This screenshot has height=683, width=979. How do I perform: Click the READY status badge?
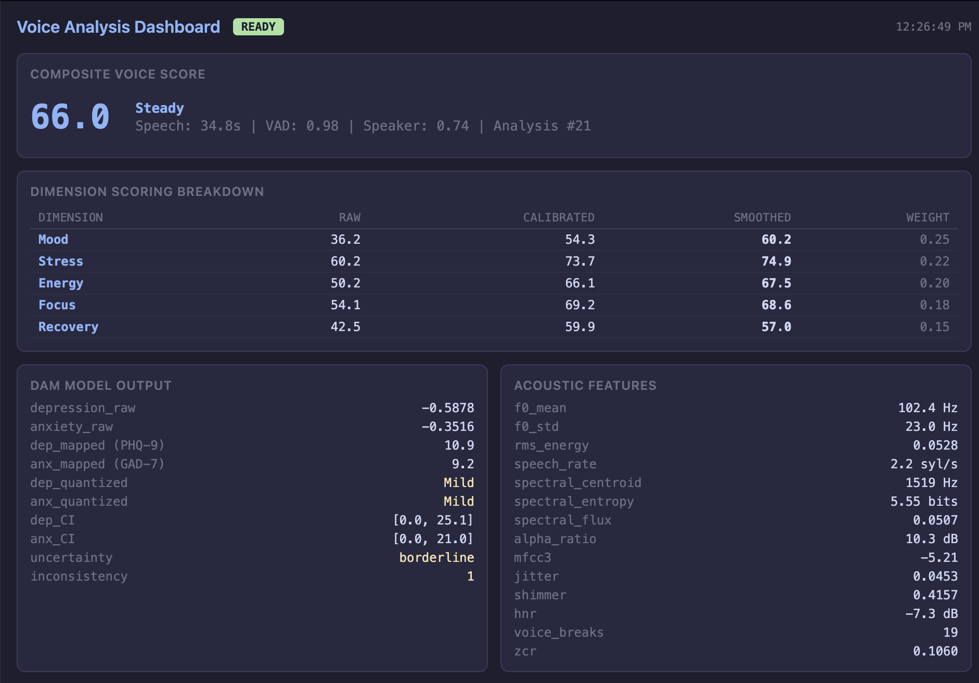tap(259, 27)
